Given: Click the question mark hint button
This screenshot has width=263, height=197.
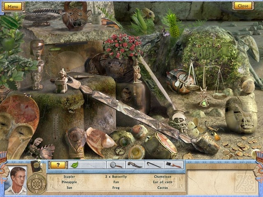Looking at the screenshot, I should 58,165.
